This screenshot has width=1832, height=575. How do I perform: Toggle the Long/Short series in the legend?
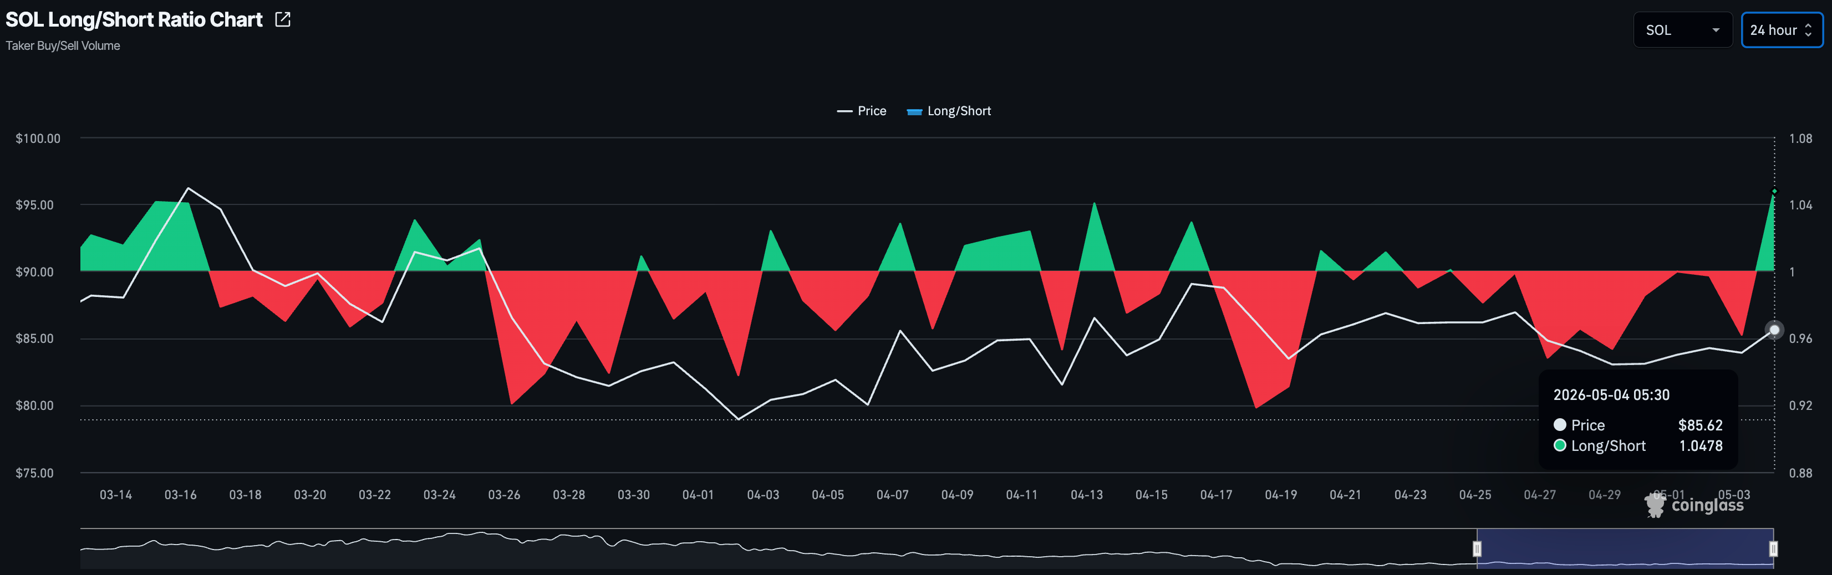coord(949,111)
